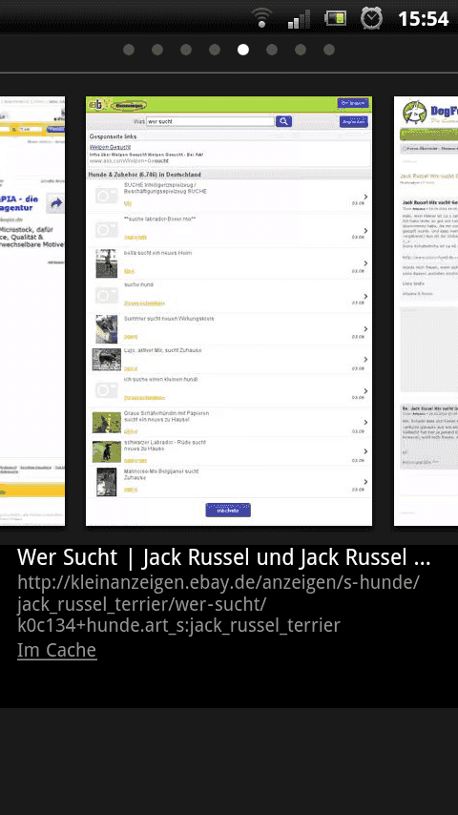Tap the battery indicator icon
This screenshot has height=815, width=458.
335,19
